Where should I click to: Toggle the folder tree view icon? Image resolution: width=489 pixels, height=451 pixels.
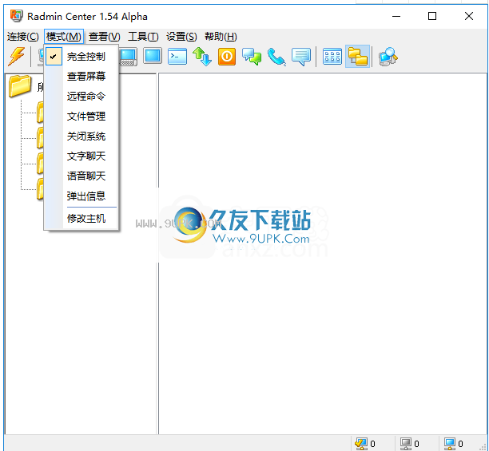tap(357, 57)
